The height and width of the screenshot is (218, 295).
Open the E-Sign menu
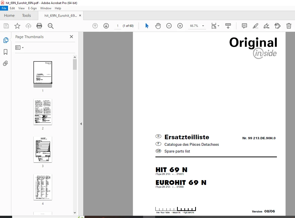click(32, 8)
